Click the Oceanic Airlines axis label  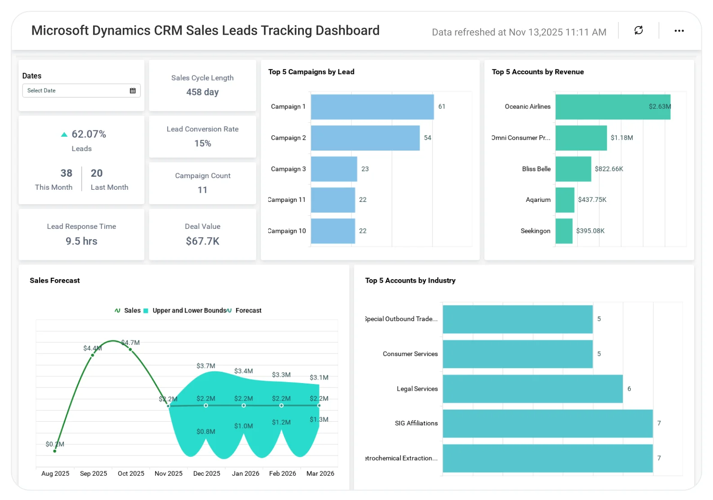tap(527, 107)
